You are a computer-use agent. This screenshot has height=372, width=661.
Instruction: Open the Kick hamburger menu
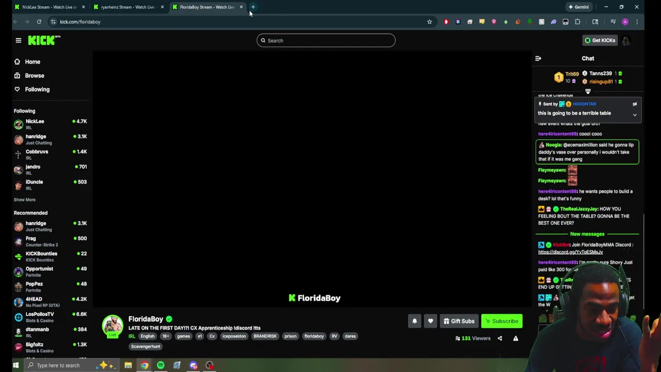point(18,40)
